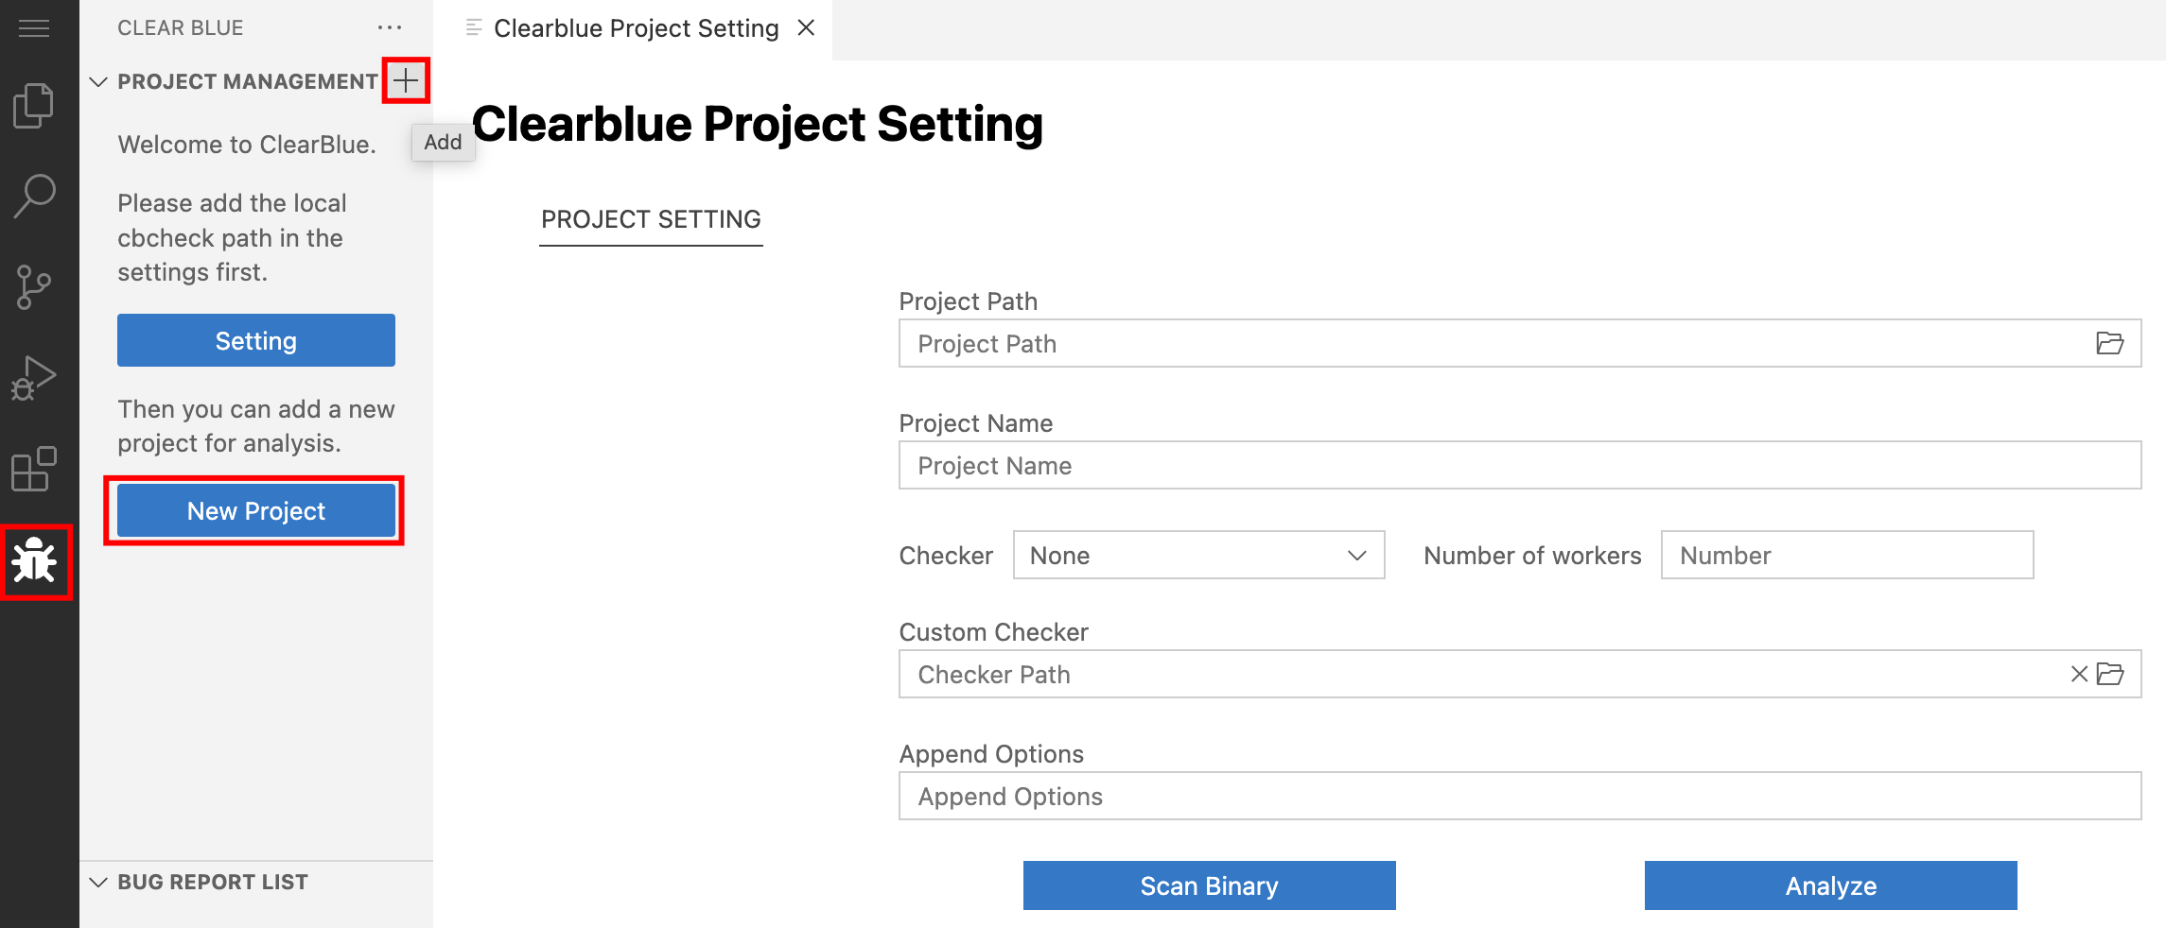Image resolution: width=2166 pixels, height=928 pixels.
Task: Click the Analyze button
Action: (1830, 885)
